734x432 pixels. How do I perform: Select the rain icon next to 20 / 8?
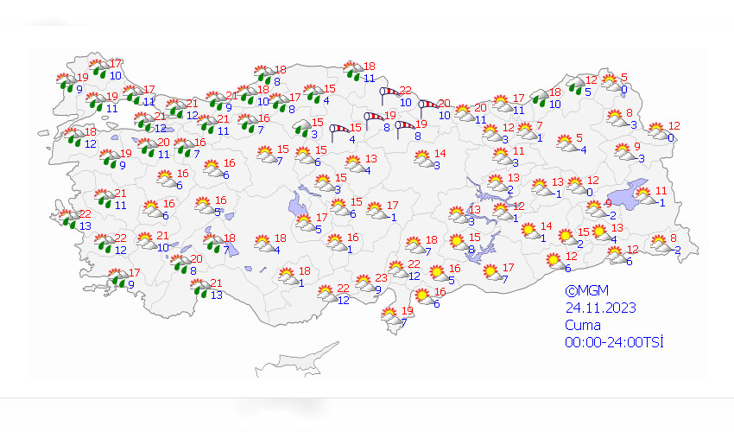[180, 264]
